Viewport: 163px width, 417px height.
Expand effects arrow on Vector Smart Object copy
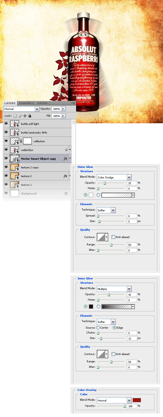coord(70,158)
